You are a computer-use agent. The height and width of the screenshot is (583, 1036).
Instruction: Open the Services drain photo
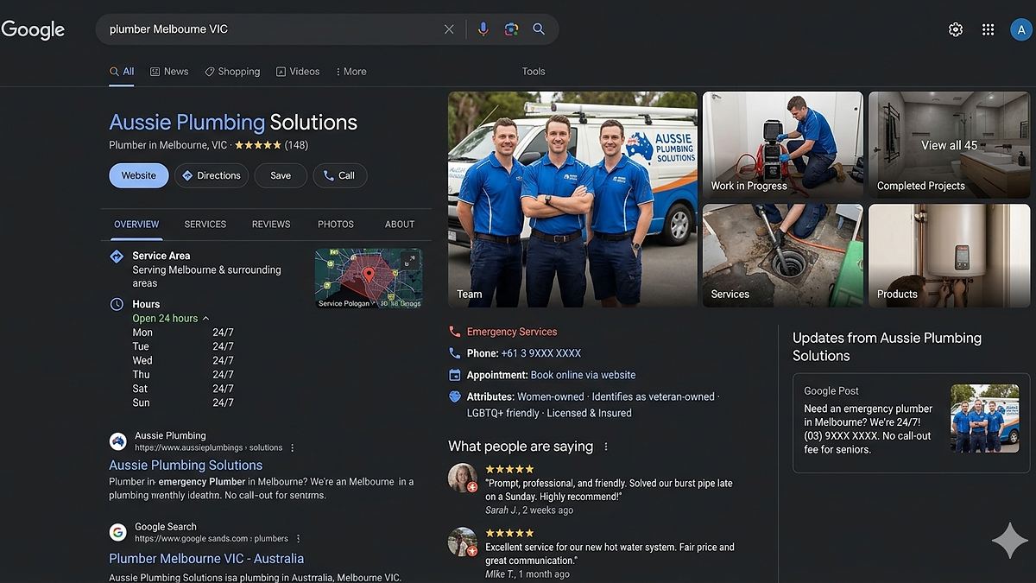pos(783,256)
